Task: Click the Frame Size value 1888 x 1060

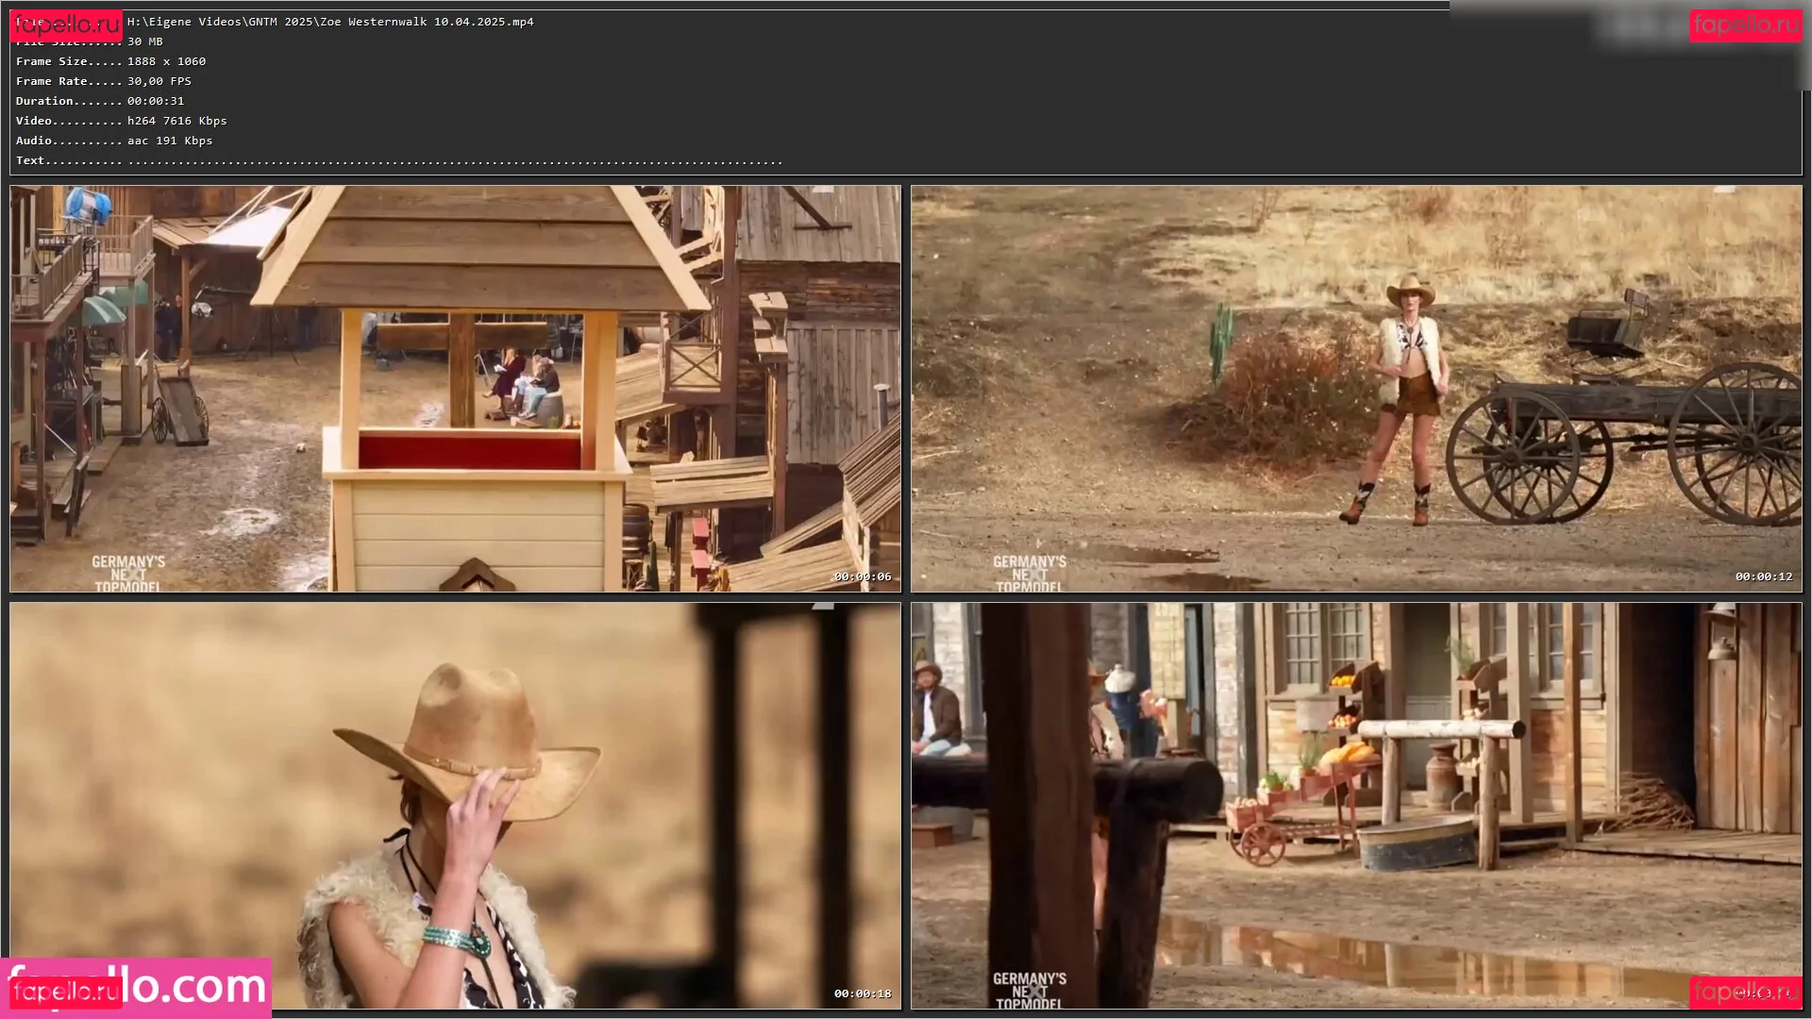Action: (166, 61)
